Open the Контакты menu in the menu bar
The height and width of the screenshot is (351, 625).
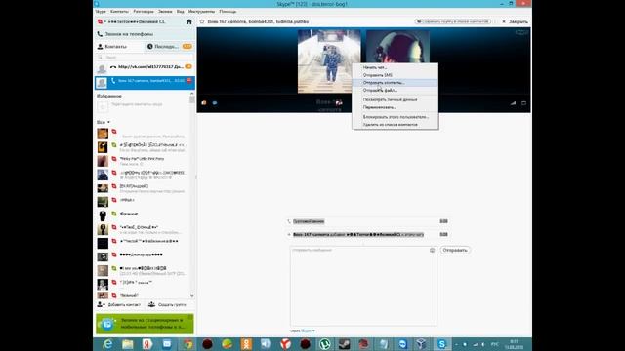point(119,12)
